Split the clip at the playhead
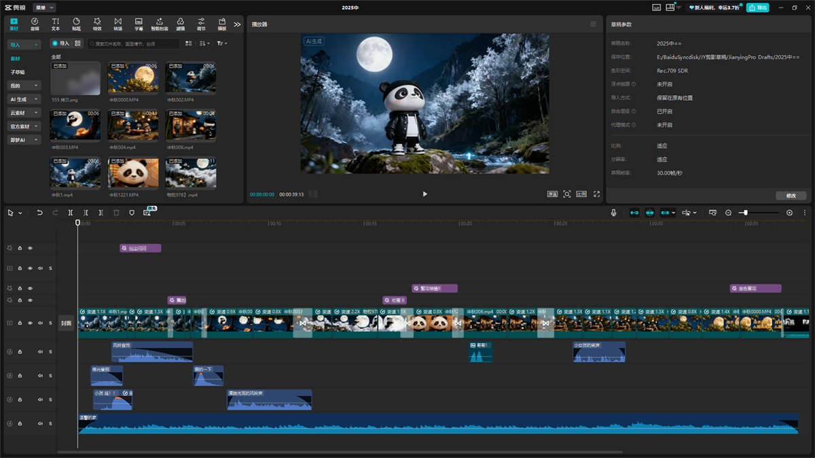This screenshot has width=815, height=458. coord(71,213)
